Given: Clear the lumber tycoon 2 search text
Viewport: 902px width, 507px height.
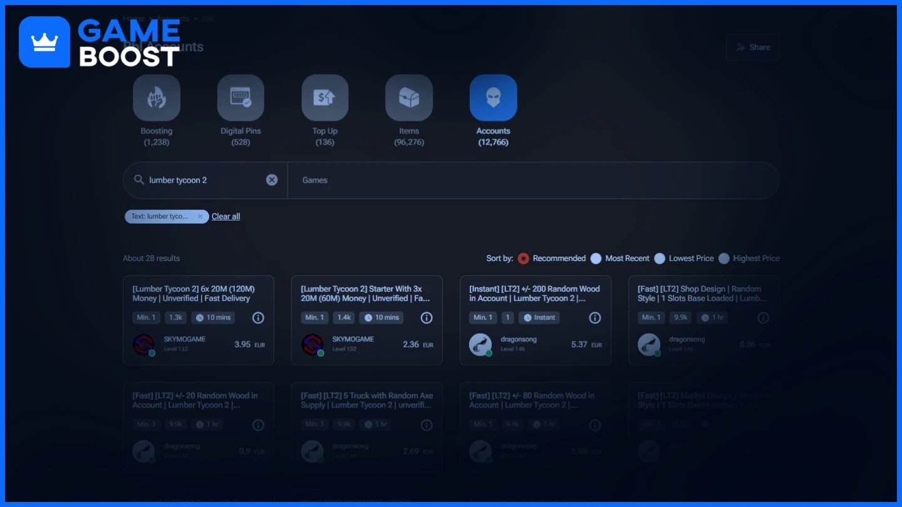Looking at the screenshot, I should (272, 180).
